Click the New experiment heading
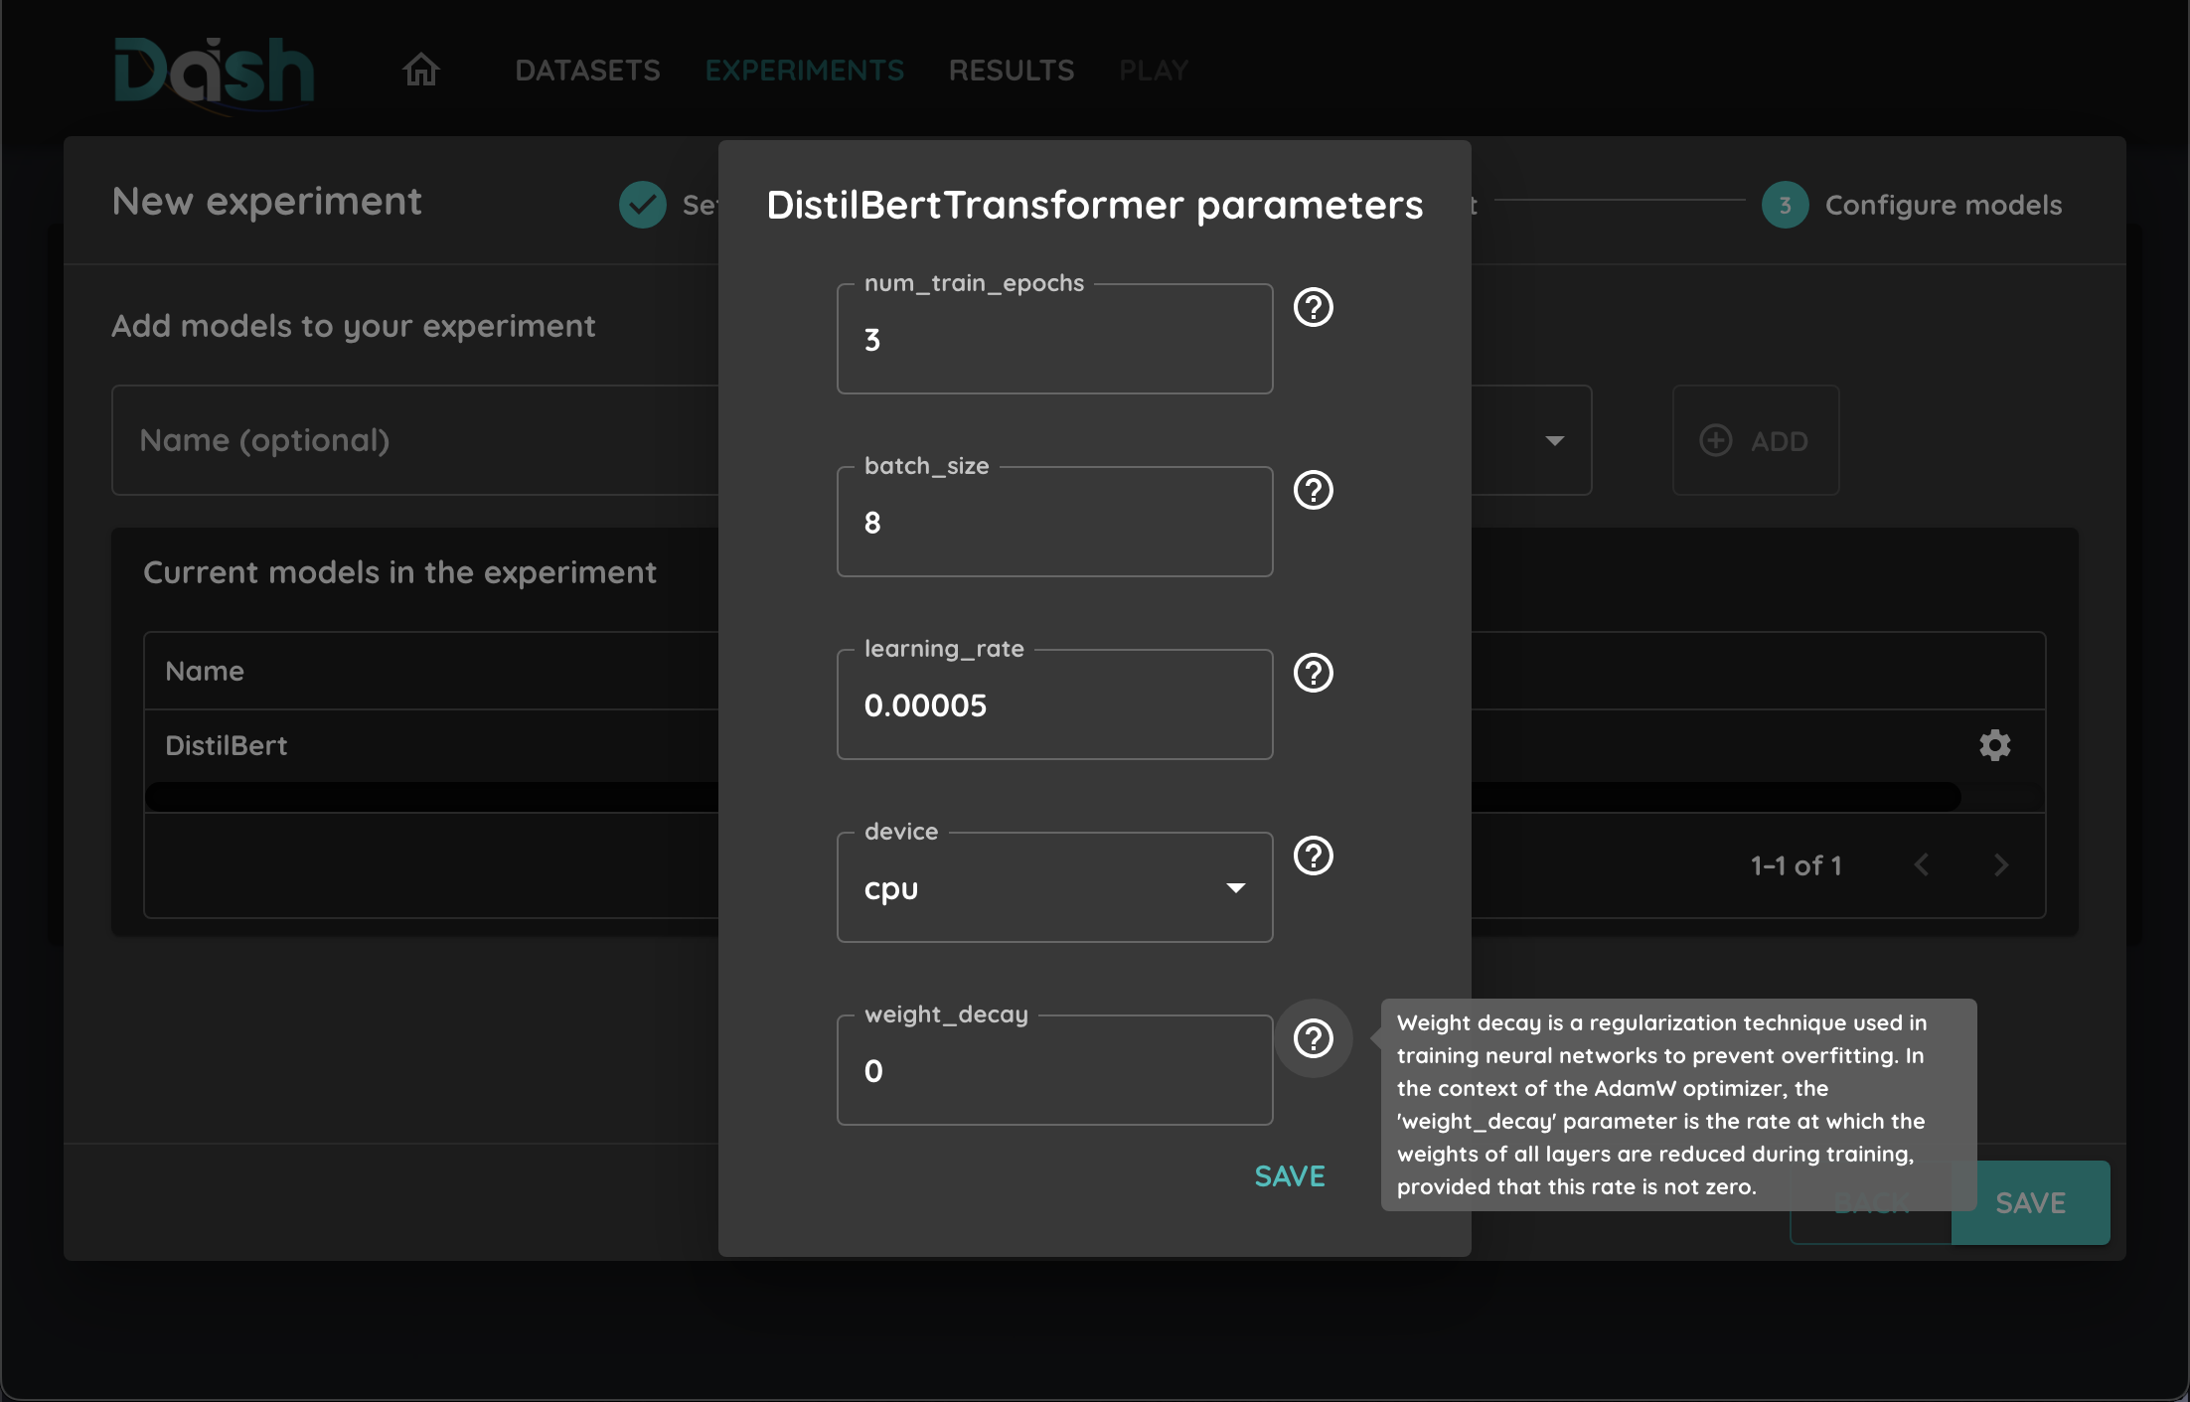The height and width of the screenshot is (1402, 2190). tap(266, 202)
